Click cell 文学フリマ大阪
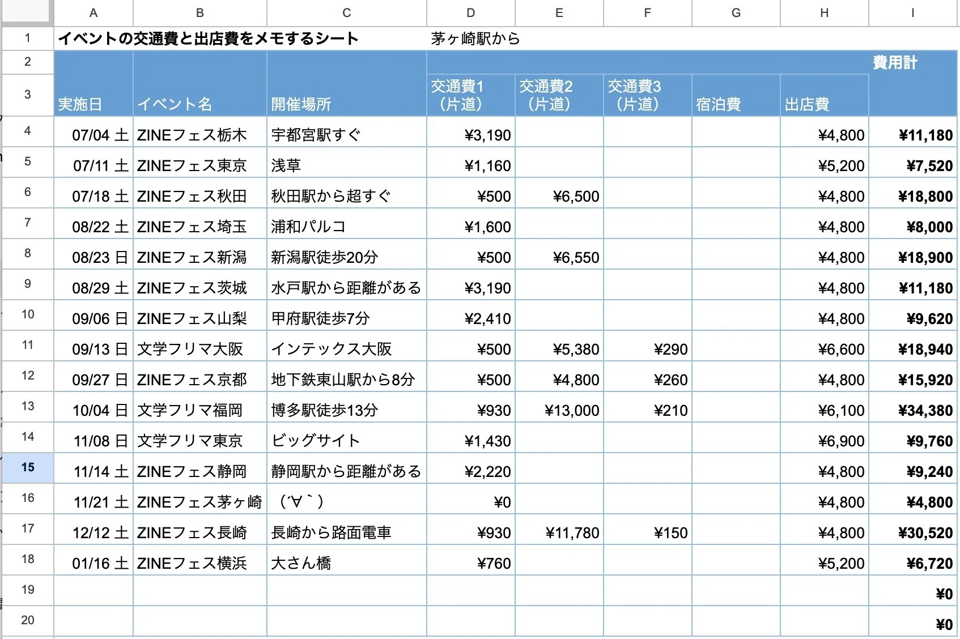 [200, 346]
